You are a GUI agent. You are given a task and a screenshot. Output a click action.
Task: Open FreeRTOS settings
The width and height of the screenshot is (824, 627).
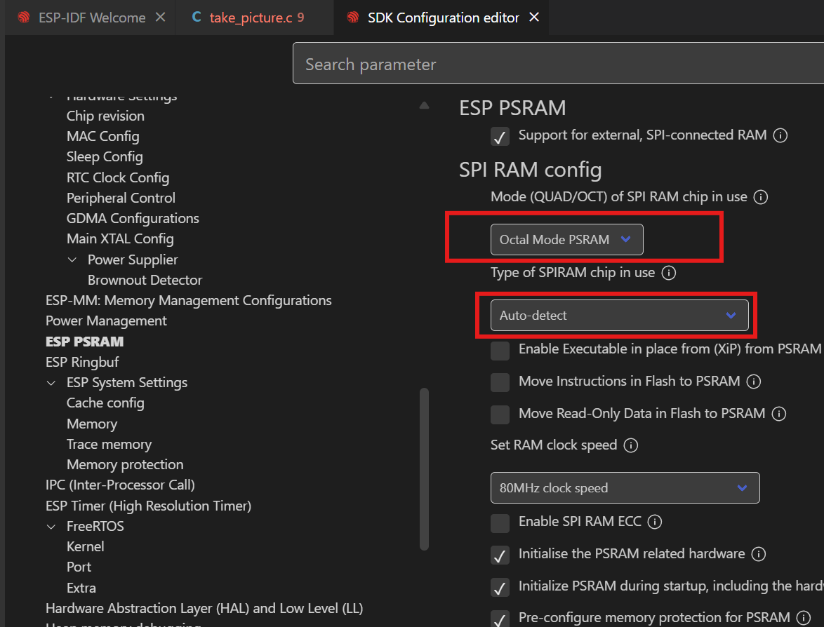[x=95, y=527]
